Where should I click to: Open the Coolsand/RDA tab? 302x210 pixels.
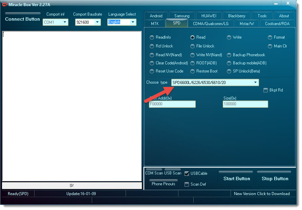pos(277,23)
